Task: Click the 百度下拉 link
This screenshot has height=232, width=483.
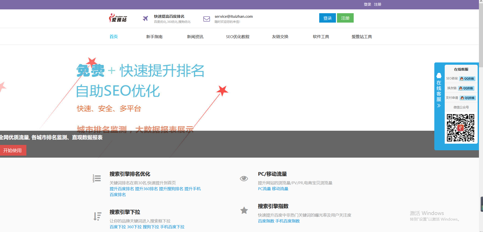Action: tap(118, 227)
